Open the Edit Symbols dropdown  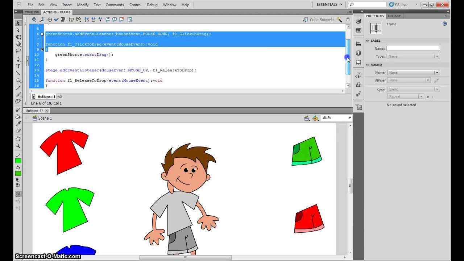(315, 118)
